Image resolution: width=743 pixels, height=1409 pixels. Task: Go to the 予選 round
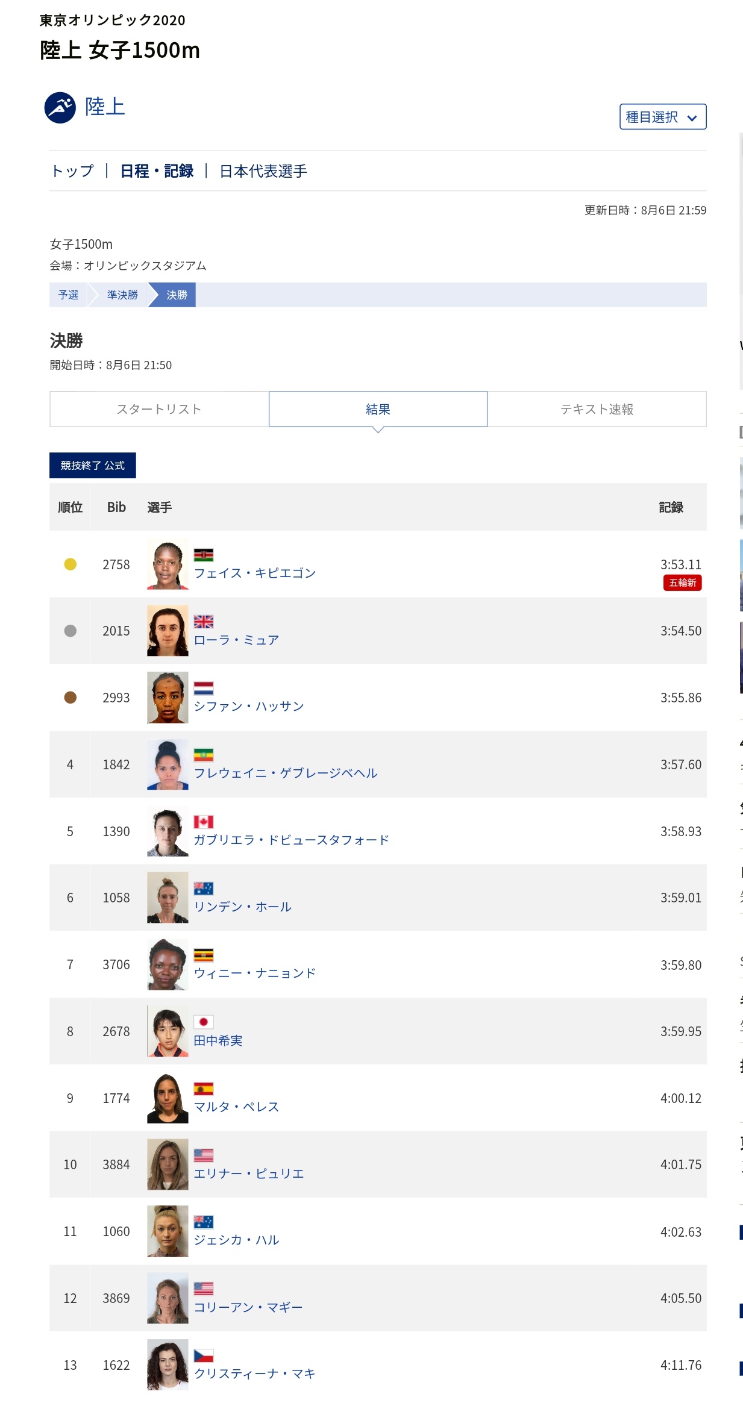[69, 295]
